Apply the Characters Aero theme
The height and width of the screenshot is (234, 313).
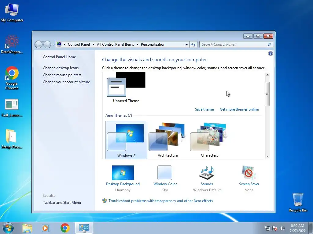click(x=209, y=140)
